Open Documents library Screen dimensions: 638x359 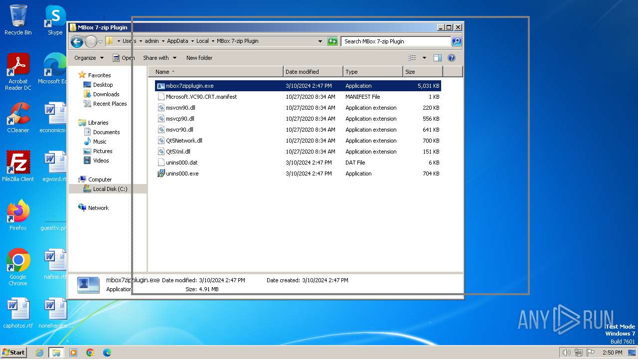(x=106, y=132)
